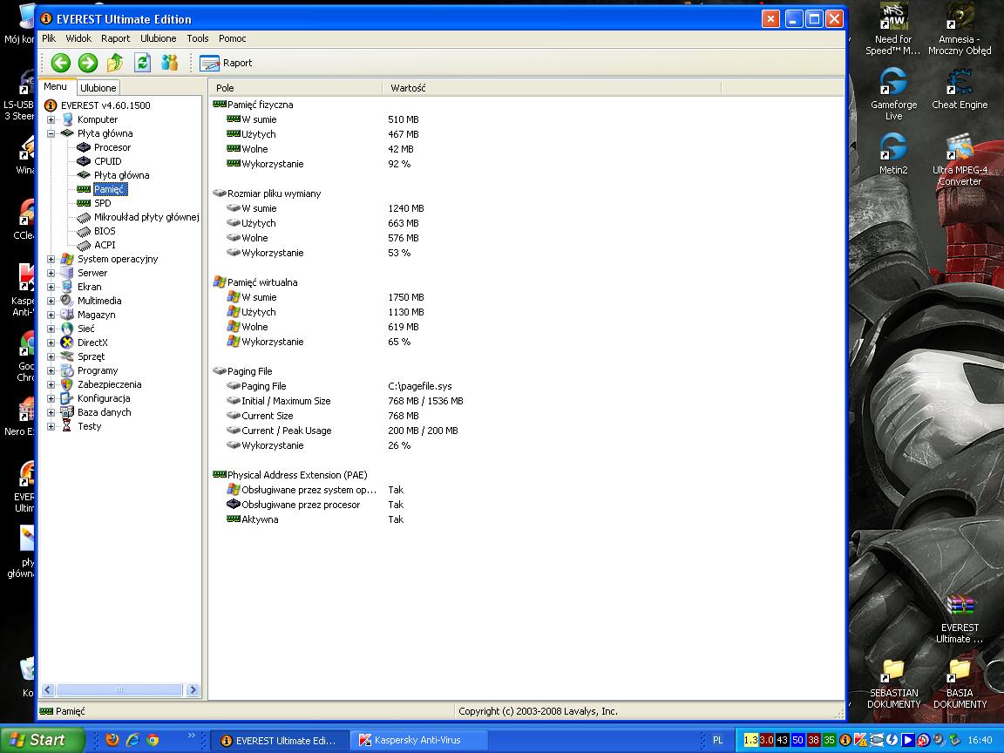Expand the Multimedia tree node
Viewport: 1004px width, 753px height.
[x=51, y=301]
